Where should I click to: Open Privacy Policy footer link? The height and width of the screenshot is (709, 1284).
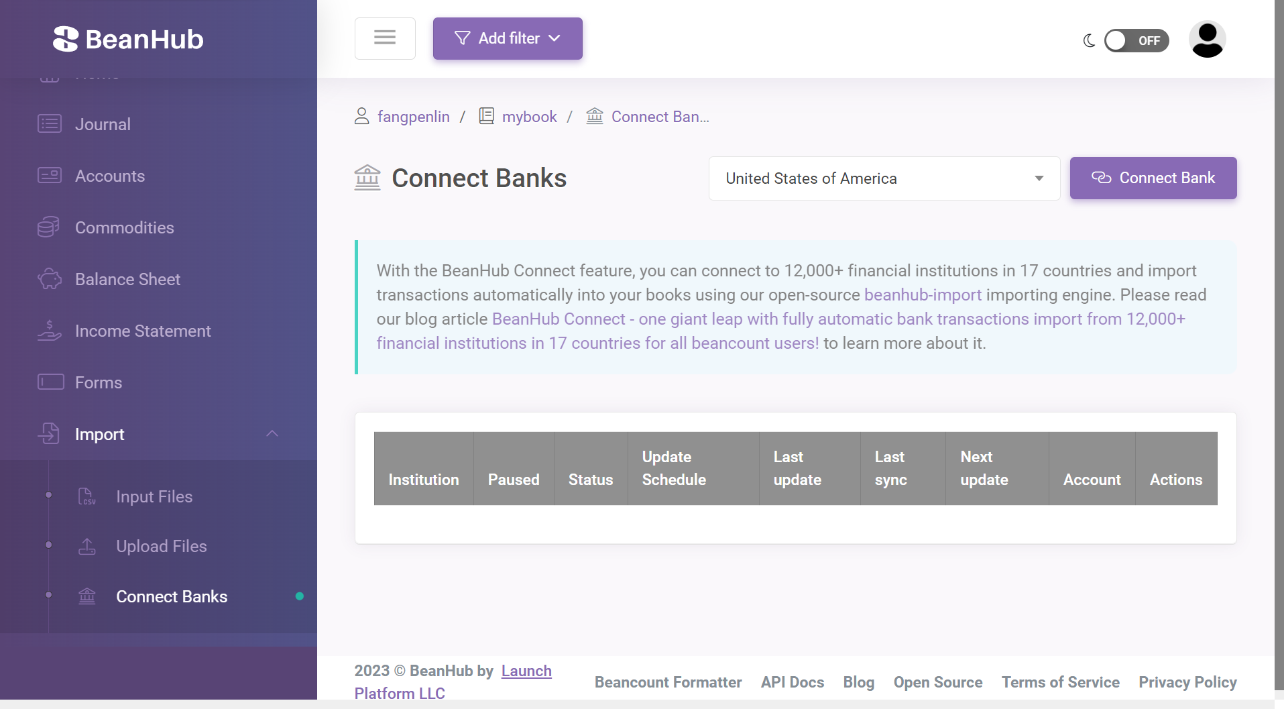click(1188, 682)
